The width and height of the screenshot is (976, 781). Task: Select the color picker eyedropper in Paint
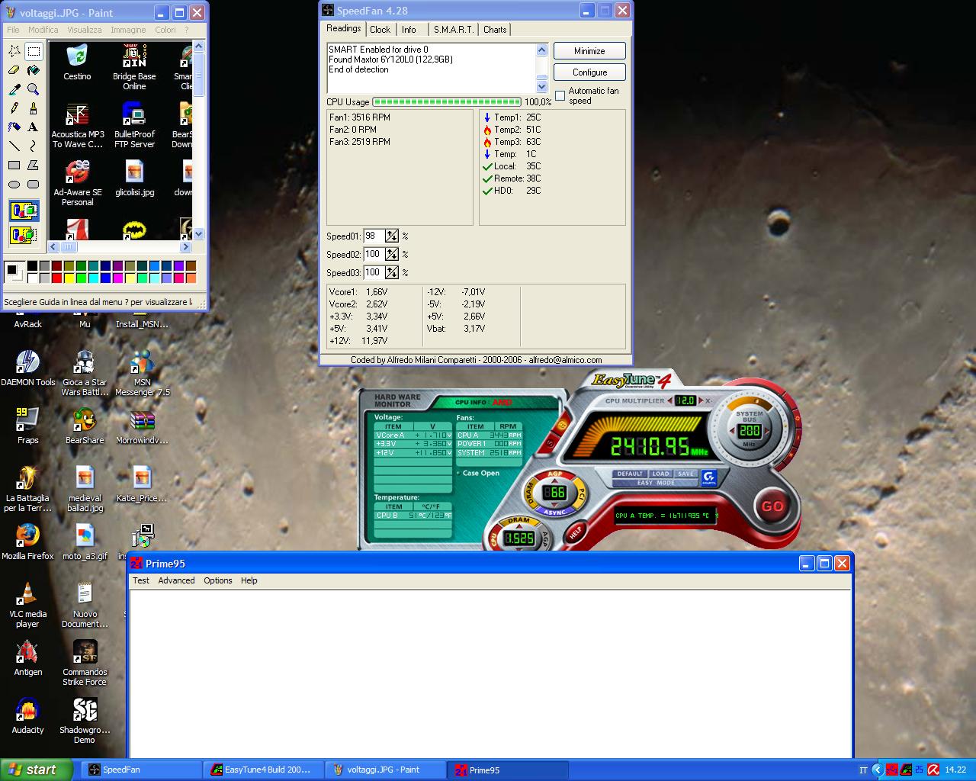(14, 89)
